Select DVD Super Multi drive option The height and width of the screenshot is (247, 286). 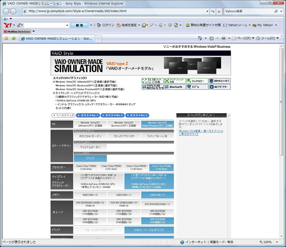(149, 230)
